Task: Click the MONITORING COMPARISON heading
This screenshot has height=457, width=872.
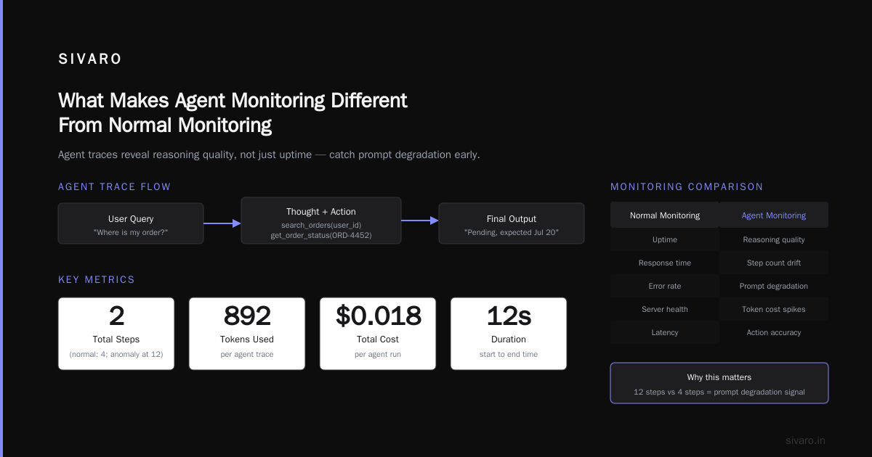Action: click(687, 186)
